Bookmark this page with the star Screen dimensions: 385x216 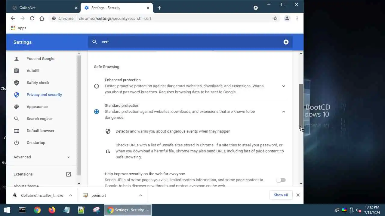point(275,18)
